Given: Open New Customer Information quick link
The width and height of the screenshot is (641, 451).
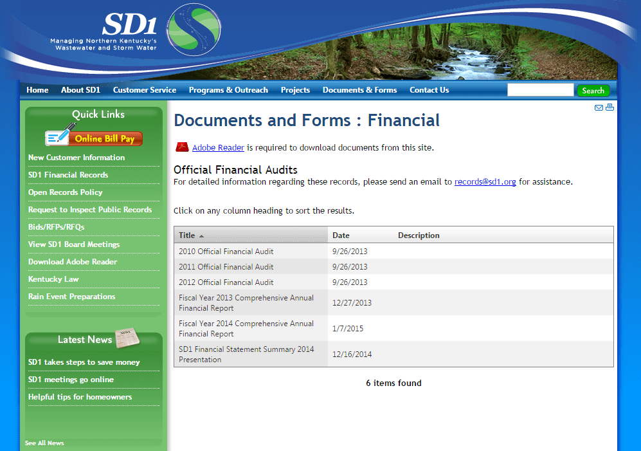Looking at the screenshot, I should point(77,158).
